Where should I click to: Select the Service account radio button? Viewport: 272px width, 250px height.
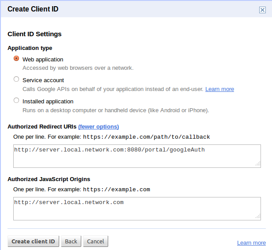tap(16, 79)
